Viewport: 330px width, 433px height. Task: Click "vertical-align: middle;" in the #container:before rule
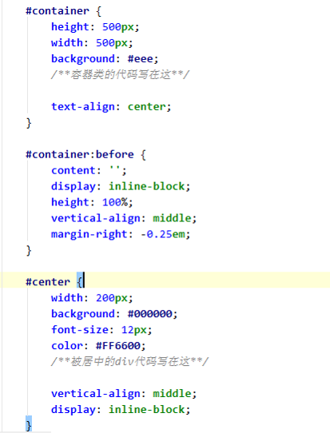coord(124,218)
